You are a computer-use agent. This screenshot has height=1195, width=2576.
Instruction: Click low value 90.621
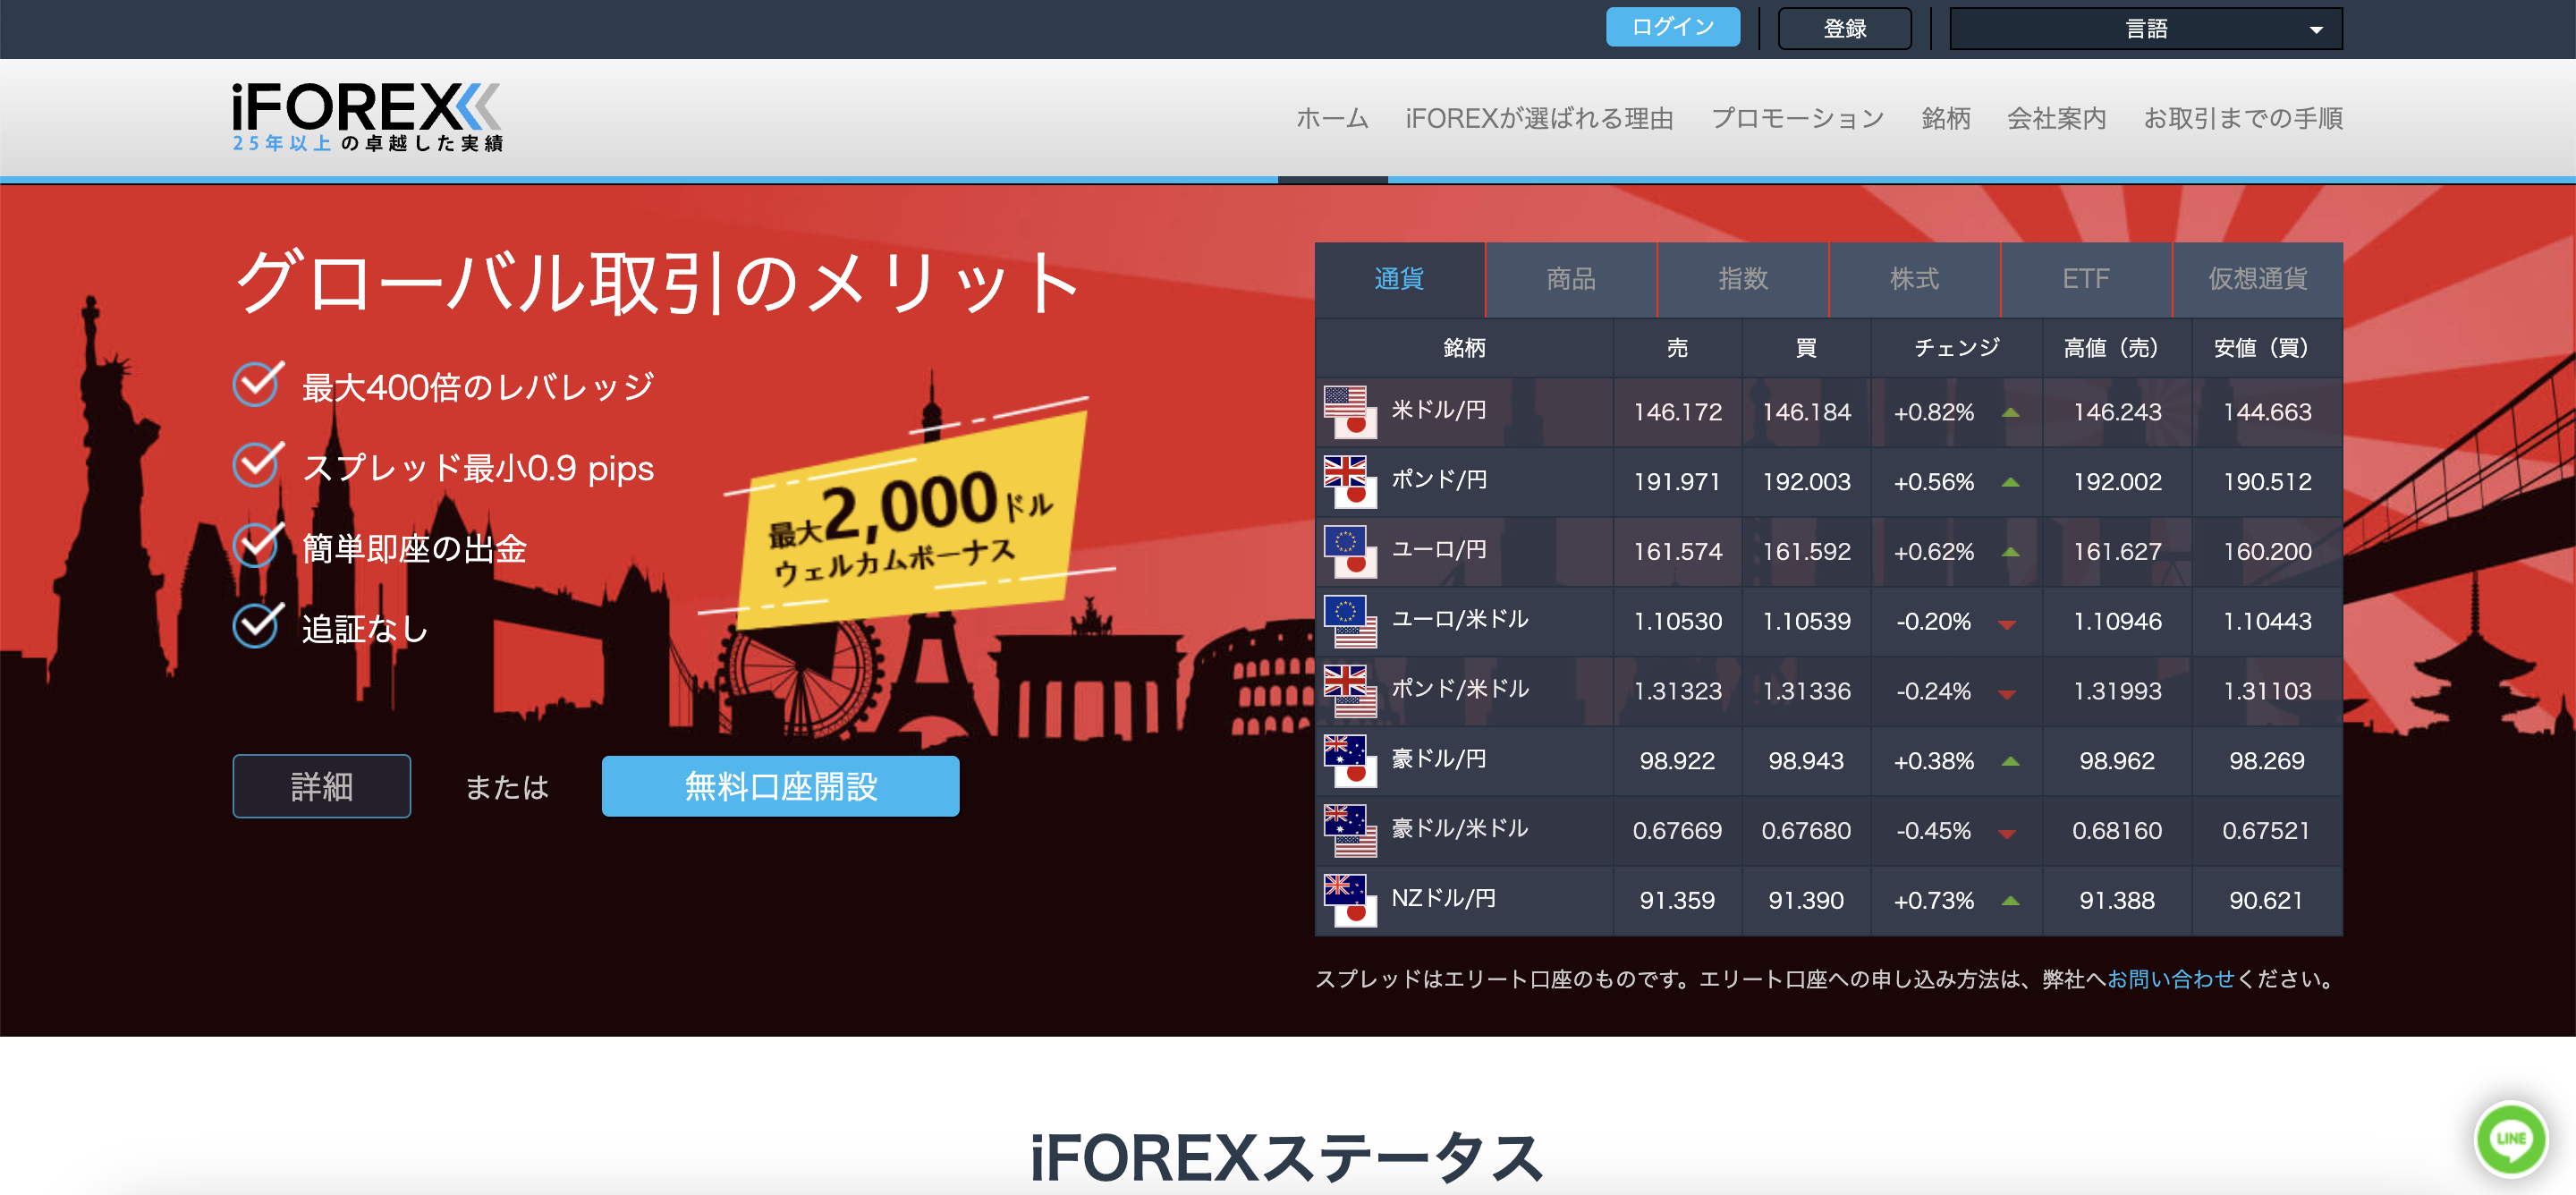[x=2266, y=901]
